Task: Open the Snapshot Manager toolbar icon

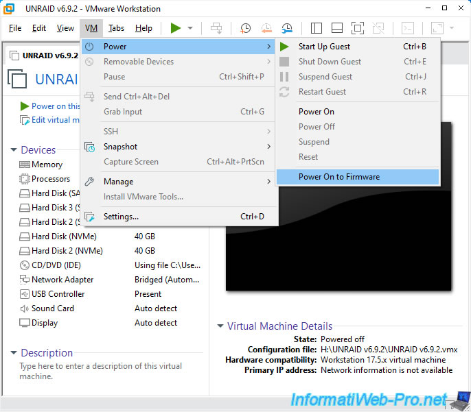Action: point(287,28)
